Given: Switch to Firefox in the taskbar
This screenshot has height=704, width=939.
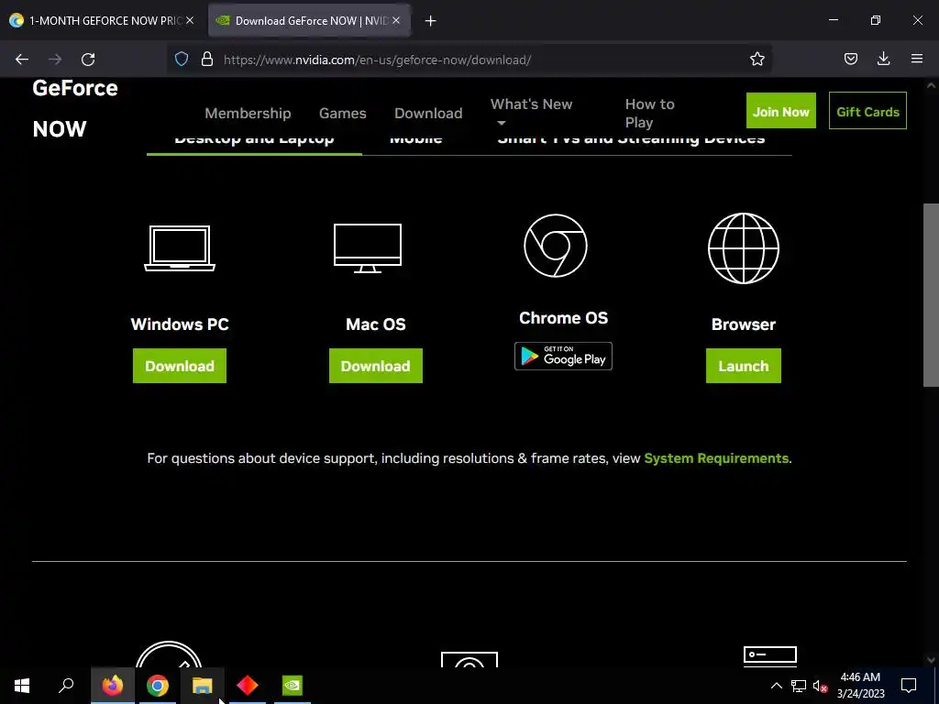Looking at the screenshot, I should click(112, 686).
